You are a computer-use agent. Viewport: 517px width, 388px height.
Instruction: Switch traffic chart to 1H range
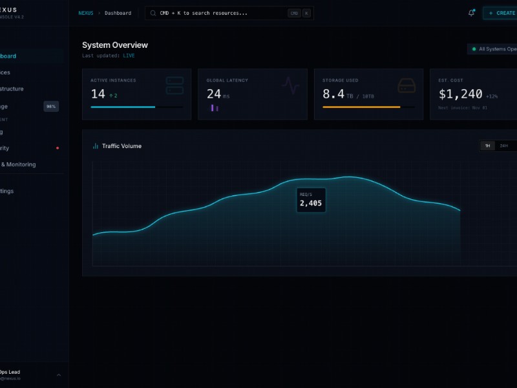click(487, 146)
